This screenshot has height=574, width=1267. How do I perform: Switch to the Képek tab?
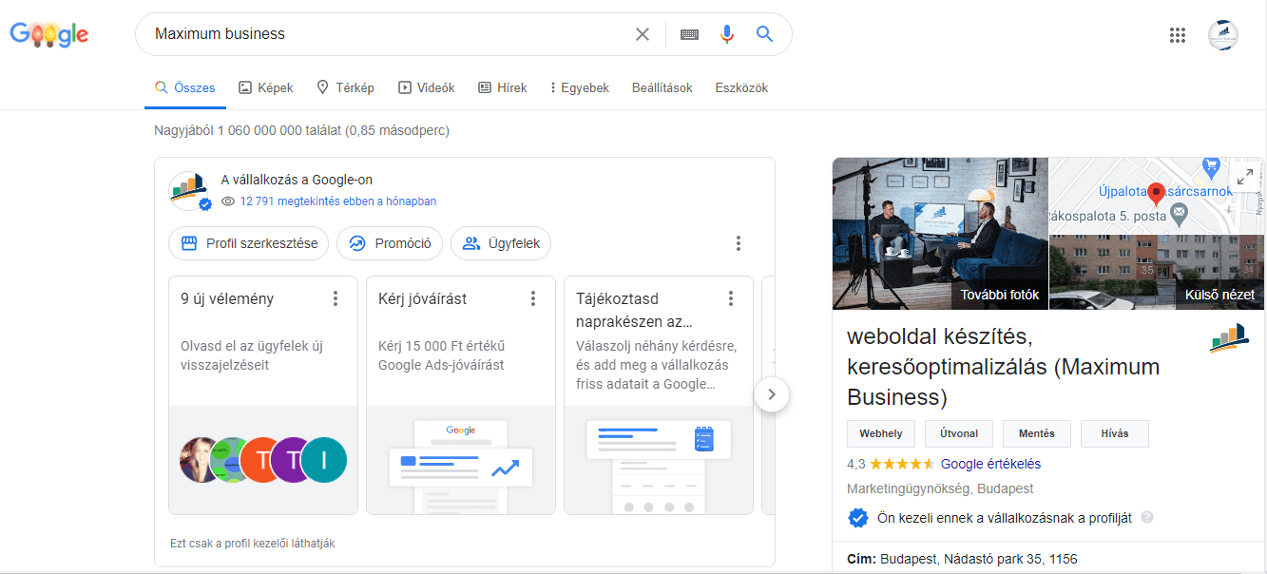[x=266, y=87]
